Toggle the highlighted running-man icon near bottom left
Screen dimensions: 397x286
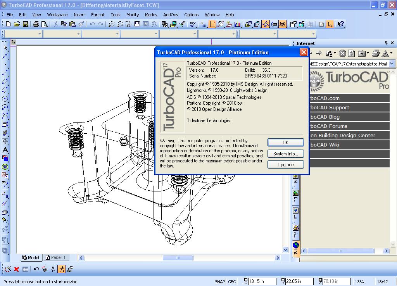62,269
